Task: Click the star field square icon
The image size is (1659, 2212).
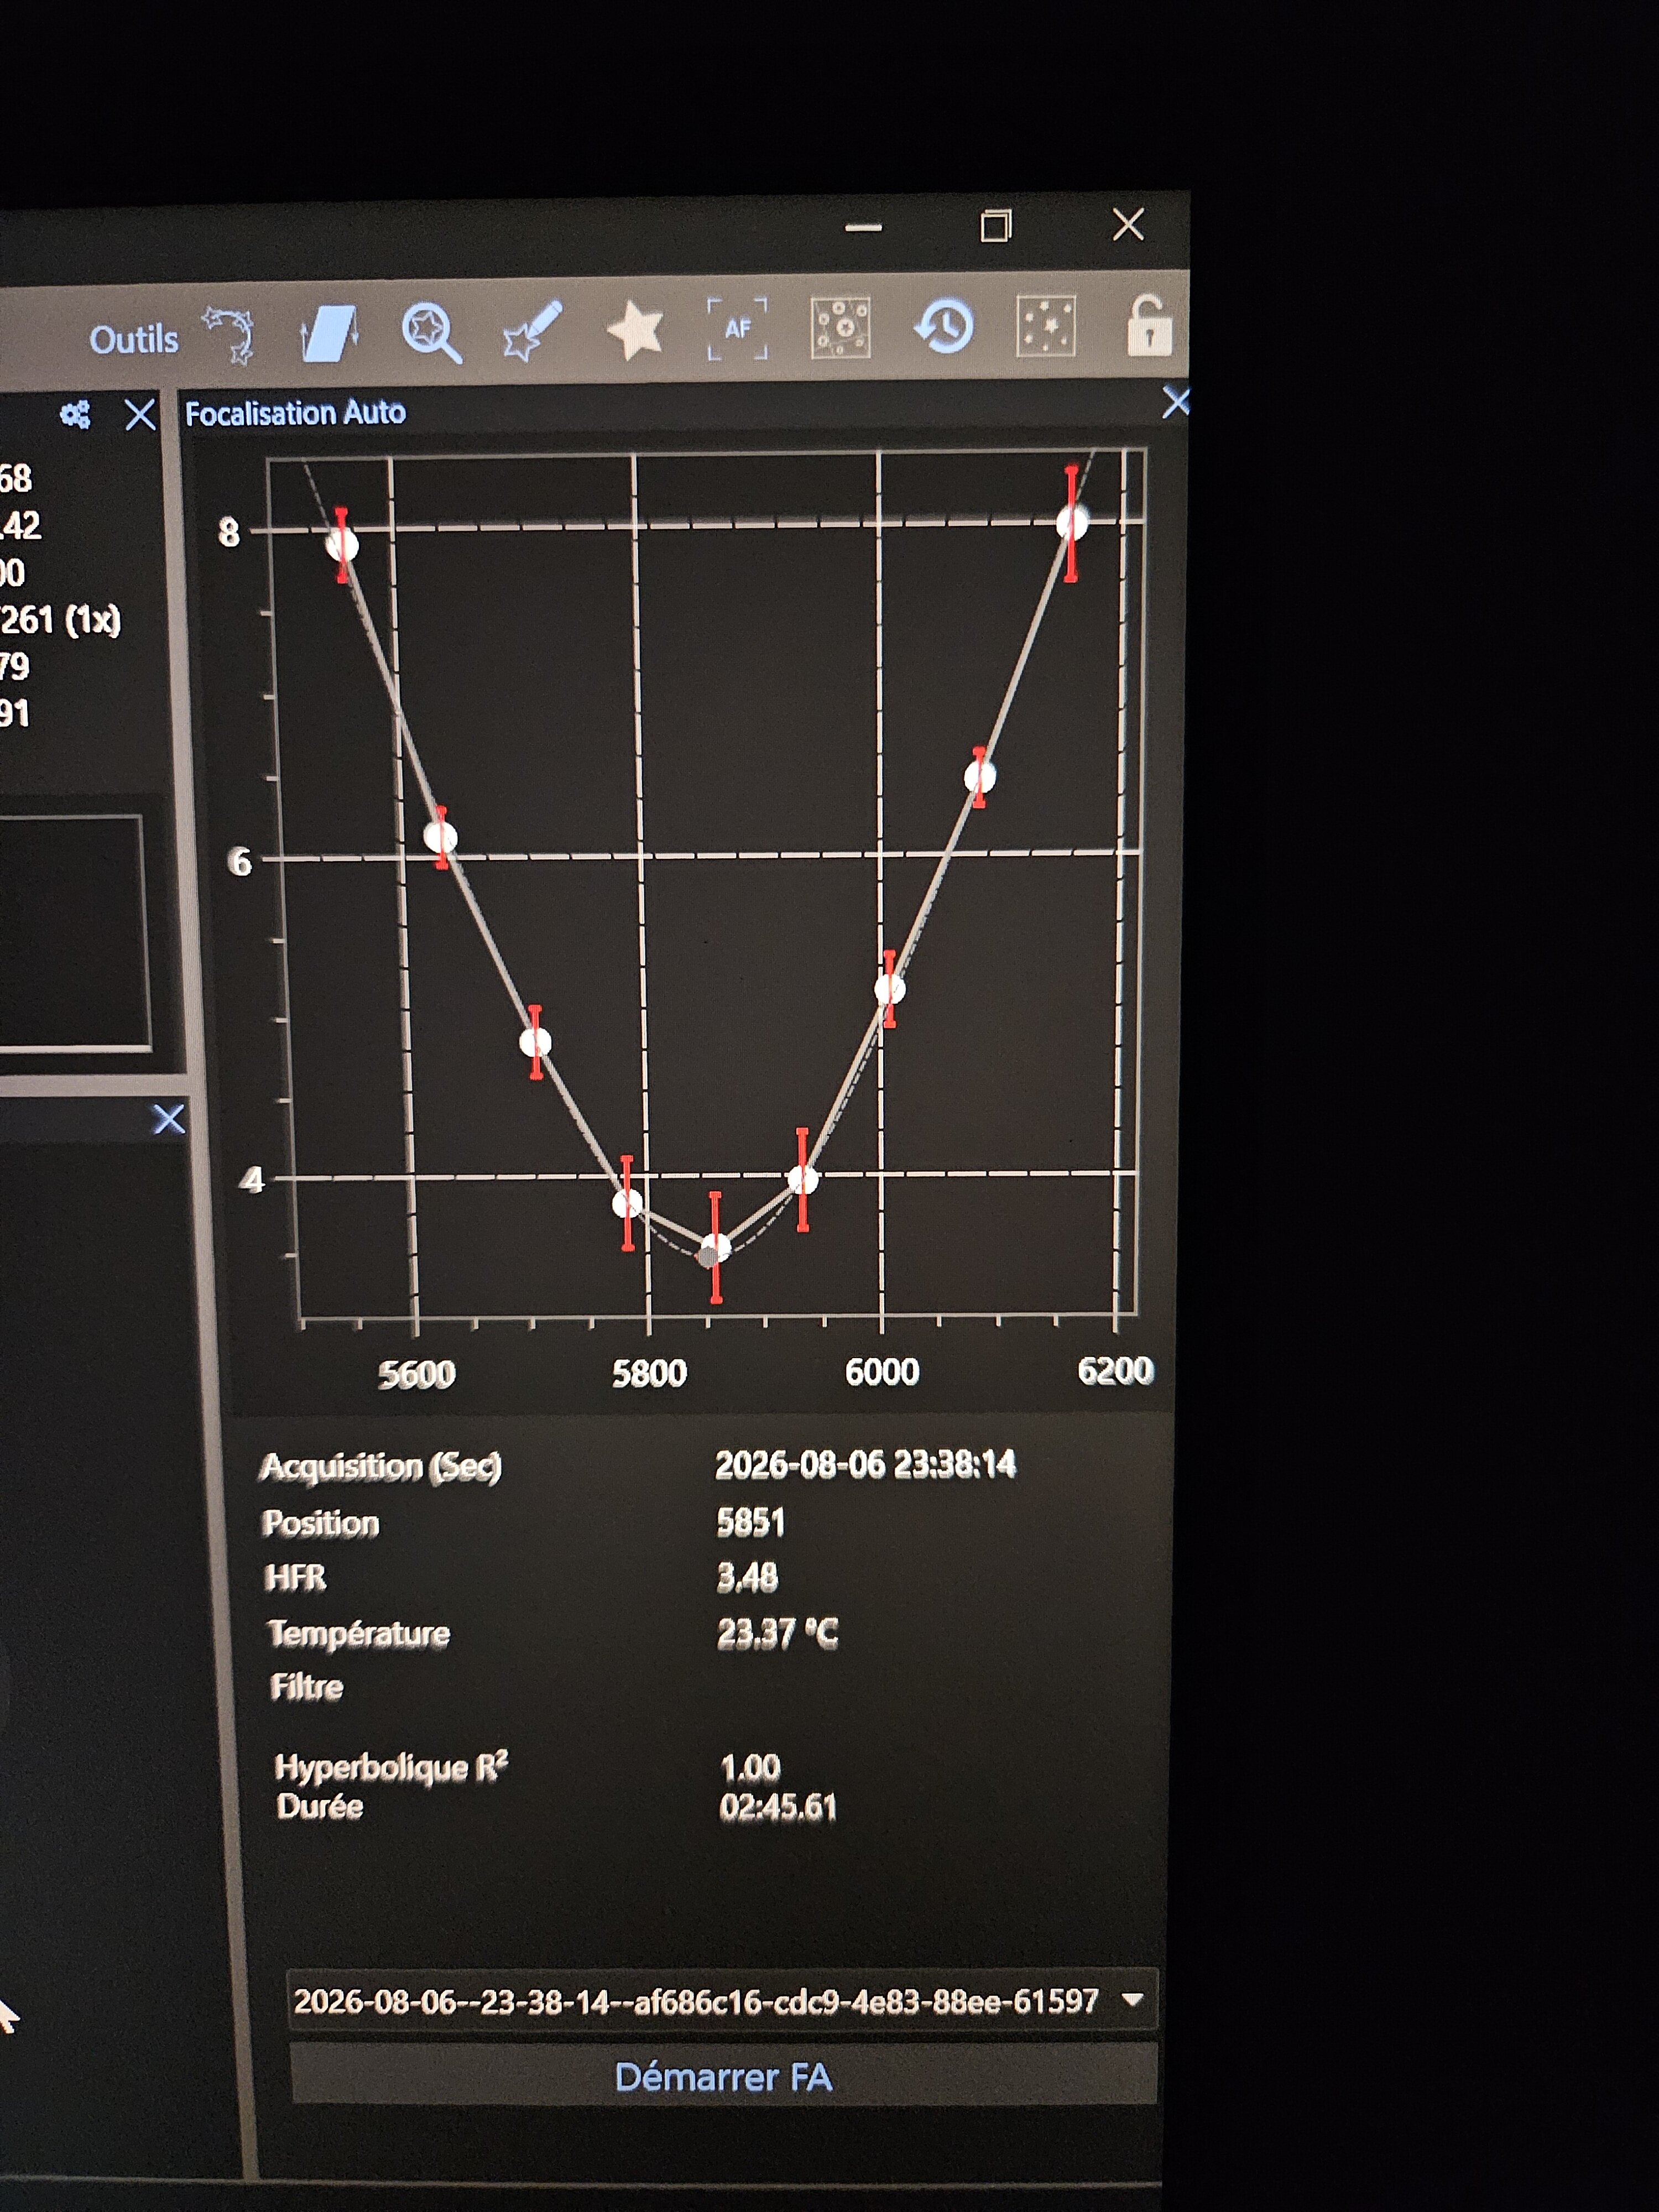Action: click(1046, 325)
